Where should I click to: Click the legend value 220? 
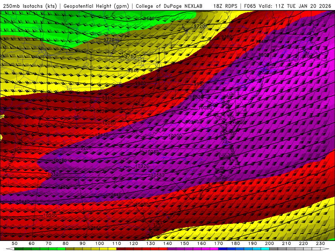[303, 243]
